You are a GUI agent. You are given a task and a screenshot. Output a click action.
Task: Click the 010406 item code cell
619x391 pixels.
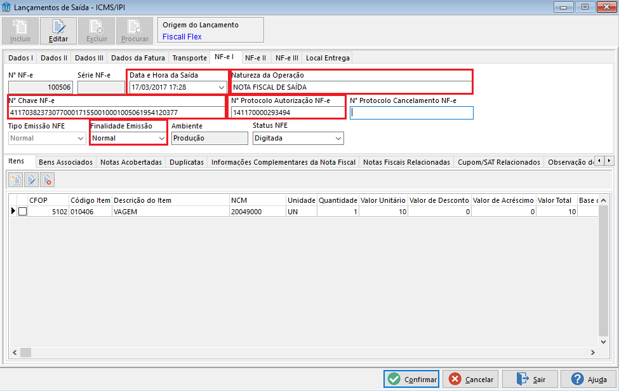(x=90, y=212)
